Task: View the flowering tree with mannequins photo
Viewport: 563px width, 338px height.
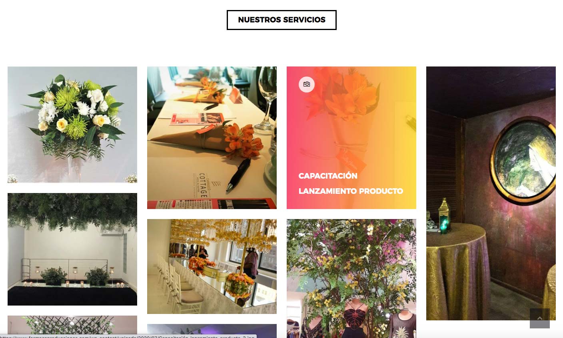Action: [351, 278]
